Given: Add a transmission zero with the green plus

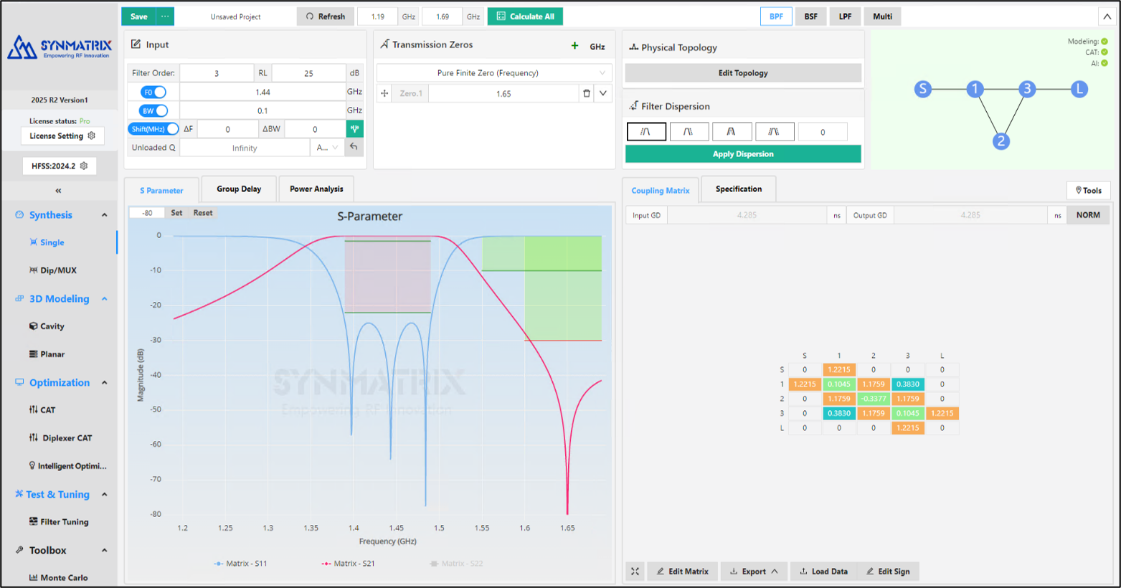Looking at the screenshot, I should [x=574, y=46].
